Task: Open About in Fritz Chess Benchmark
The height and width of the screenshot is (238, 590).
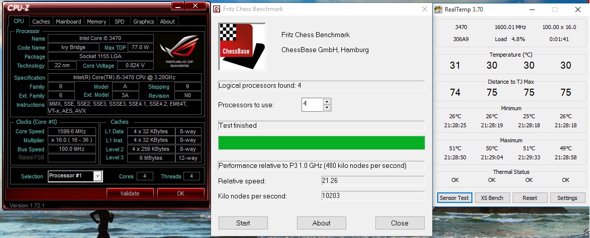Action: pyautogui.click(x=321, y=223)
